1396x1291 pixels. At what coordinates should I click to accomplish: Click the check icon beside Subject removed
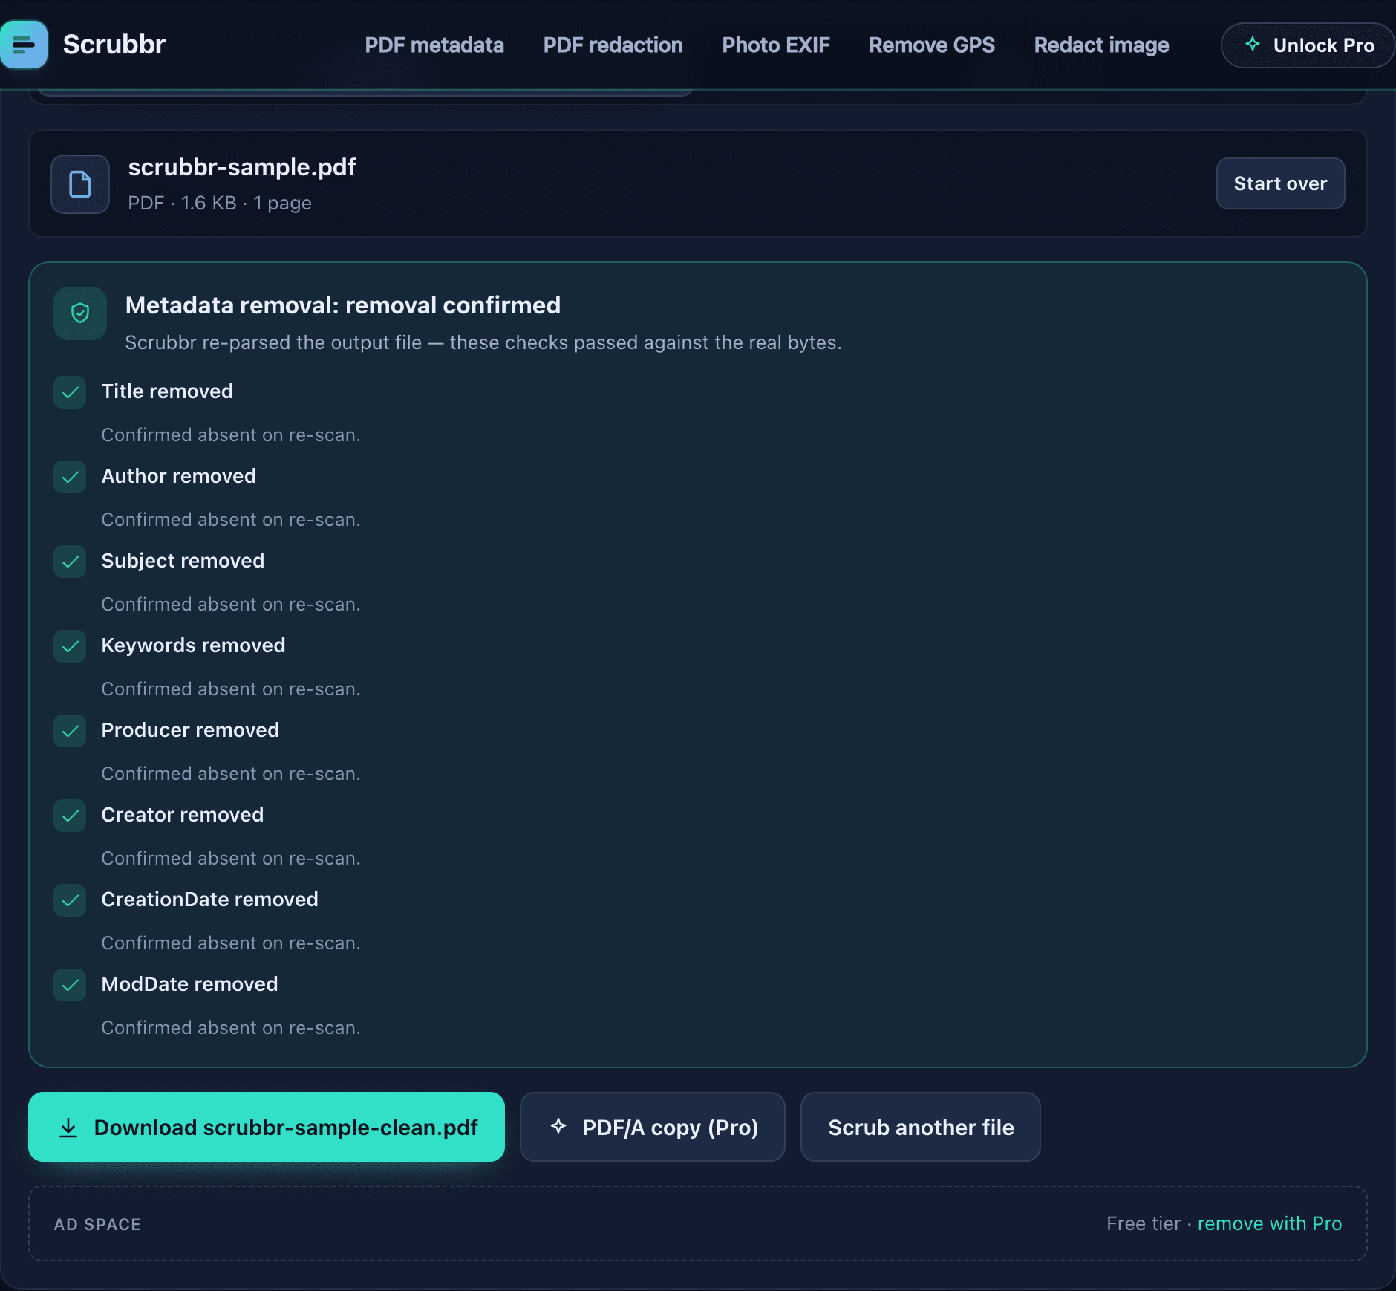pos(70,562)
